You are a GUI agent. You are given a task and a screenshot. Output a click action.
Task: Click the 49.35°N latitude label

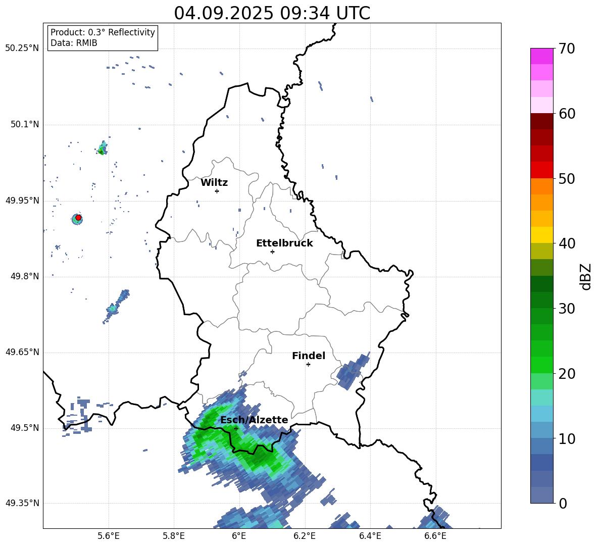22,503
